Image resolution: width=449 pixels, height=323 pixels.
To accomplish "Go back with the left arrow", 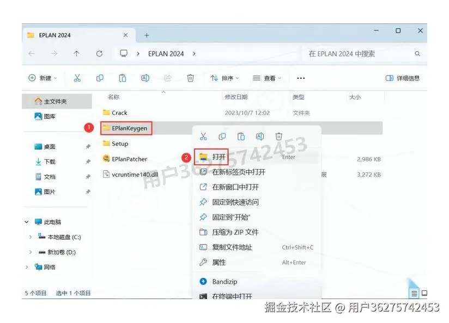I will point(32,53).
